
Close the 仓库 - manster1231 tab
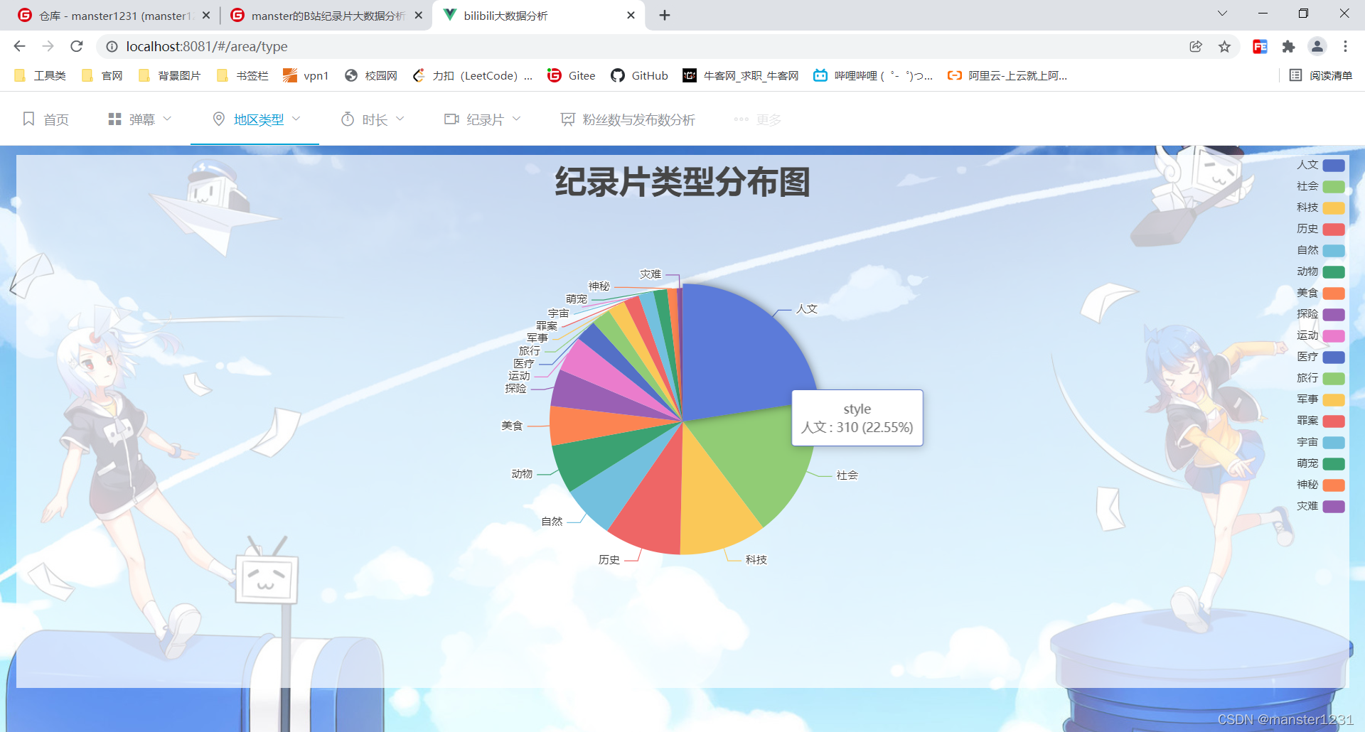(x=206, y=15)
